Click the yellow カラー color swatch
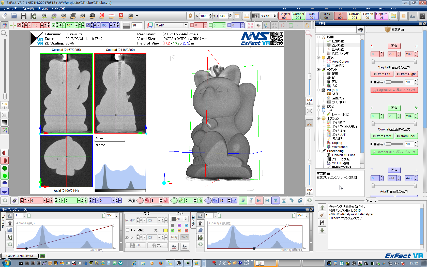This screenshot has height=267, width=427. point(165,230)
